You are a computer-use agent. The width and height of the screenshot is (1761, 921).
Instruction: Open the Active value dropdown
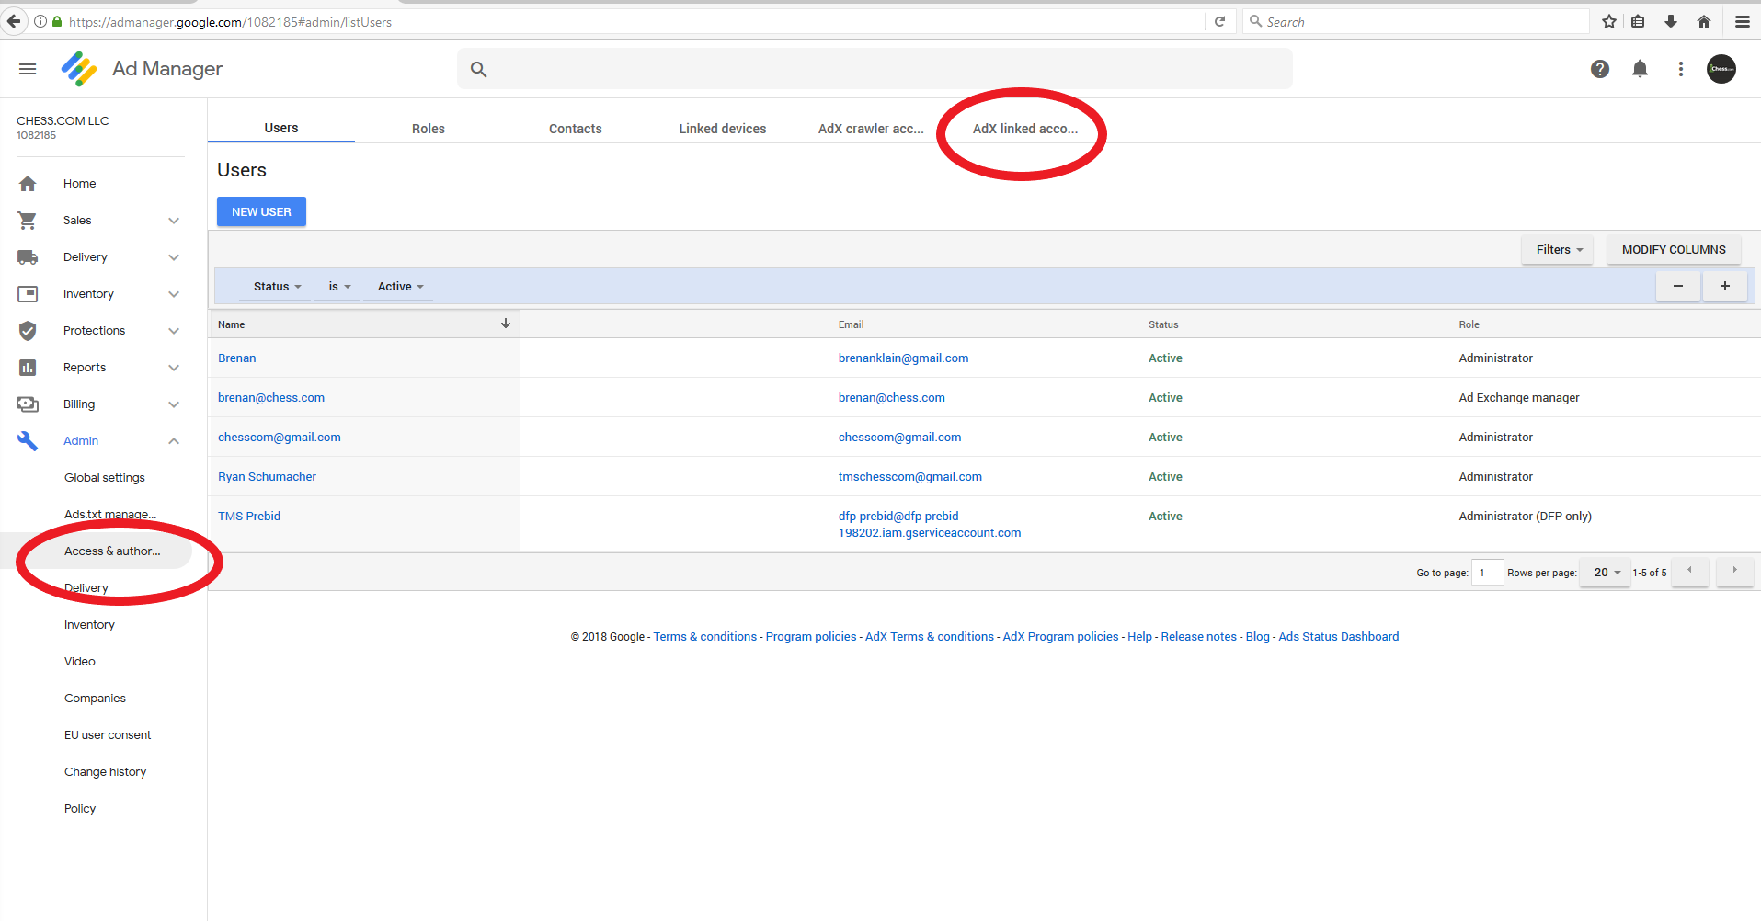(400, 287)
